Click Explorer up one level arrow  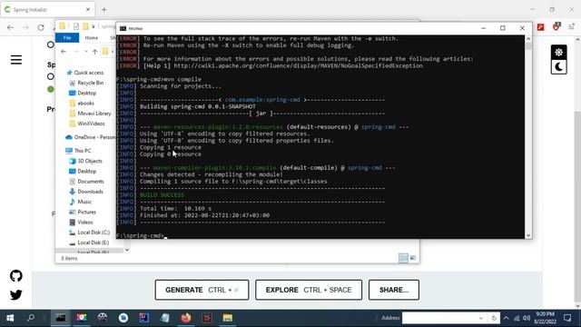pos(94,52)
